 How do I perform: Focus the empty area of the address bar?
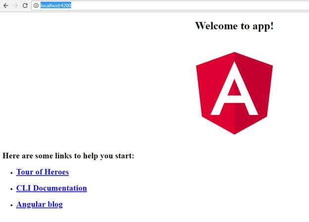189,5
